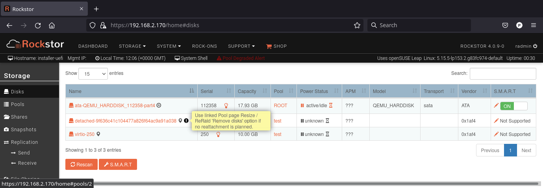Open the Pool Degraded Alert link
Image resolution: width=543 pixels, height=188 pixels.
(241, 58)
